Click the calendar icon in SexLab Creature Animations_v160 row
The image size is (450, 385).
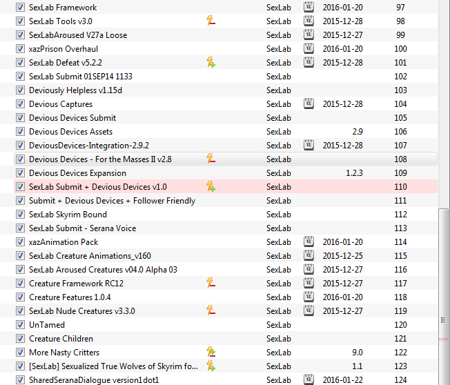(309, 255)
